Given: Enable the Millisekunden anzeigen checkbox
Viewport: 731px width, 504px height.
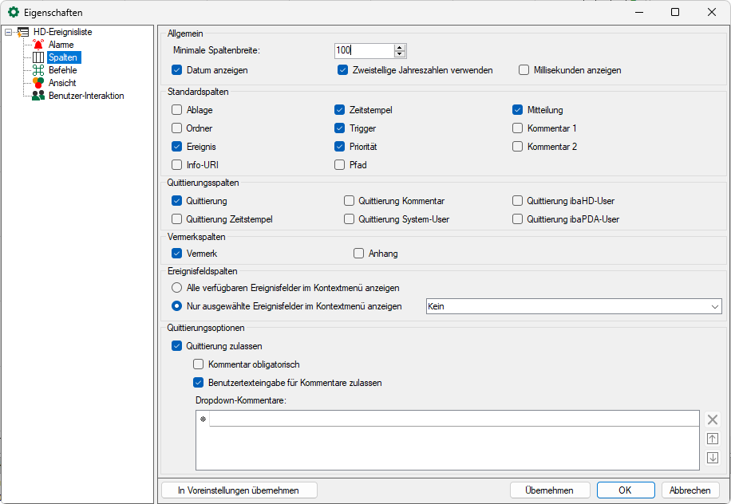Looking at the screenshot, I should point(524,70).
